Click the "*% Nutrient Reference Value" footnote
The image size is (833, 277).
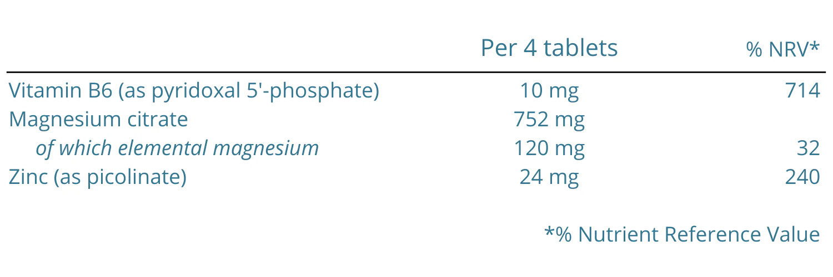682,234
